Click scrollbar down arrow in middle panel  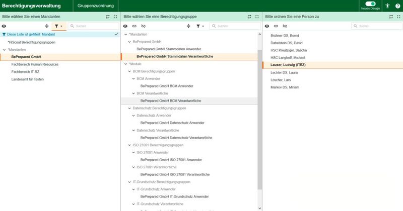tap(259, 208)
